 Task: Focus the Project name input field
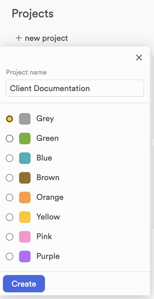coord(75,88)
